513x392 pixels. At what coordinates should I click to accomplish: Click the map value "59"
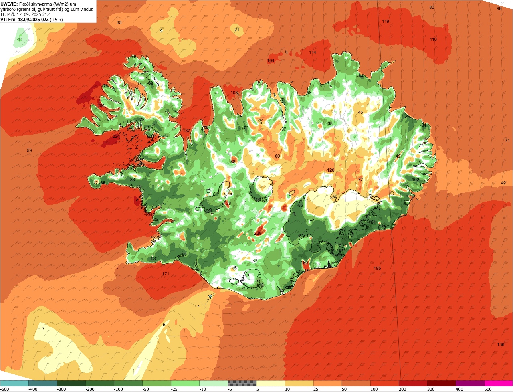pyautogui.click(x=29, y=150)
